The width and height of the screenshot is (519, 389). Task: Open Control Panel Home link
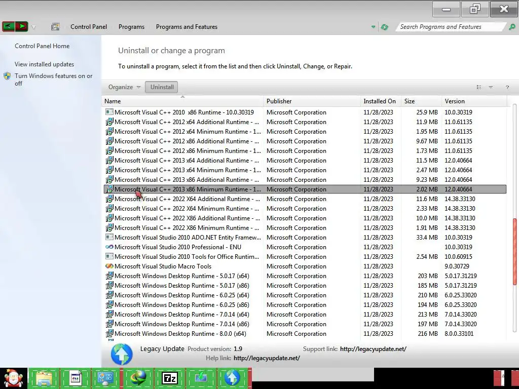click(x=42, y=46)
